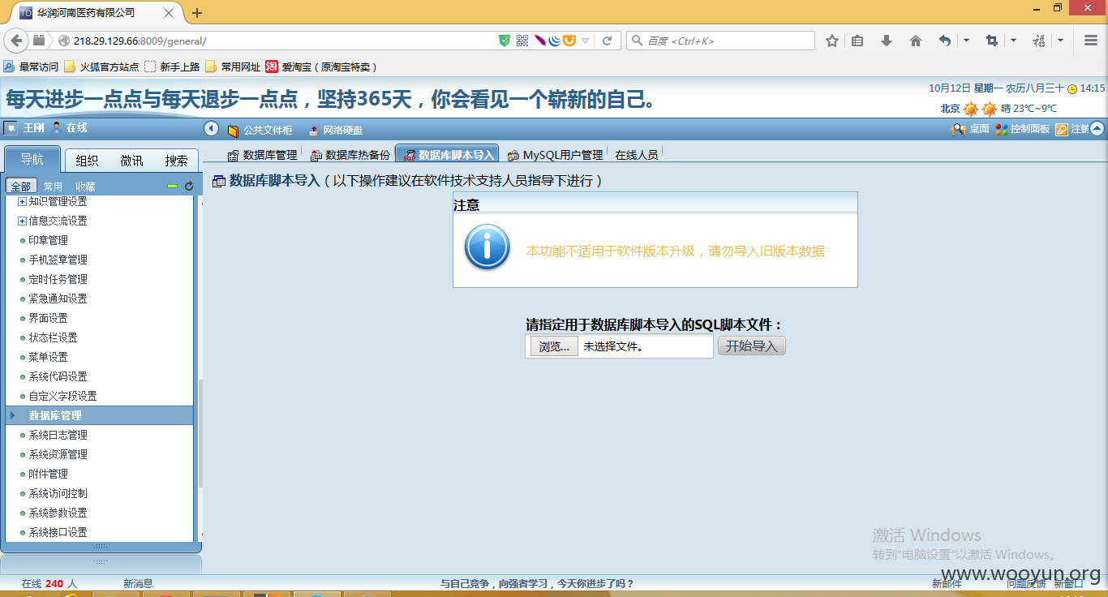Open 手机签章管理 in the menu
This screenshot has width=1108, height=597.
point(58,260)
